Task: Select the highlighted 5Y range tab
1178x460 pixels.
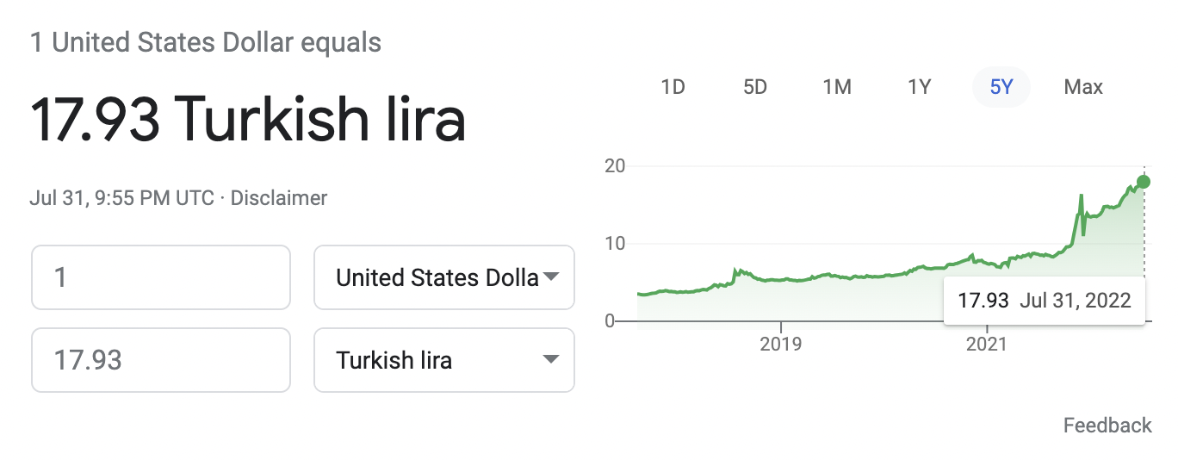Action: click(x=1001, y=87)
